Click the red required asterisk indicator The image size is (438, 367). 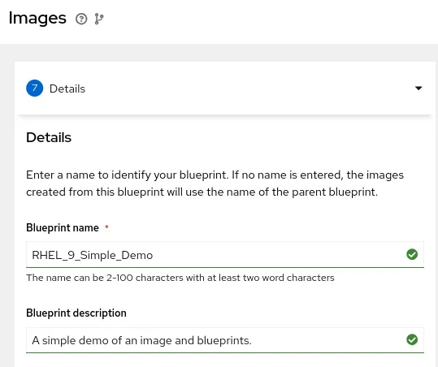(106, 227)
